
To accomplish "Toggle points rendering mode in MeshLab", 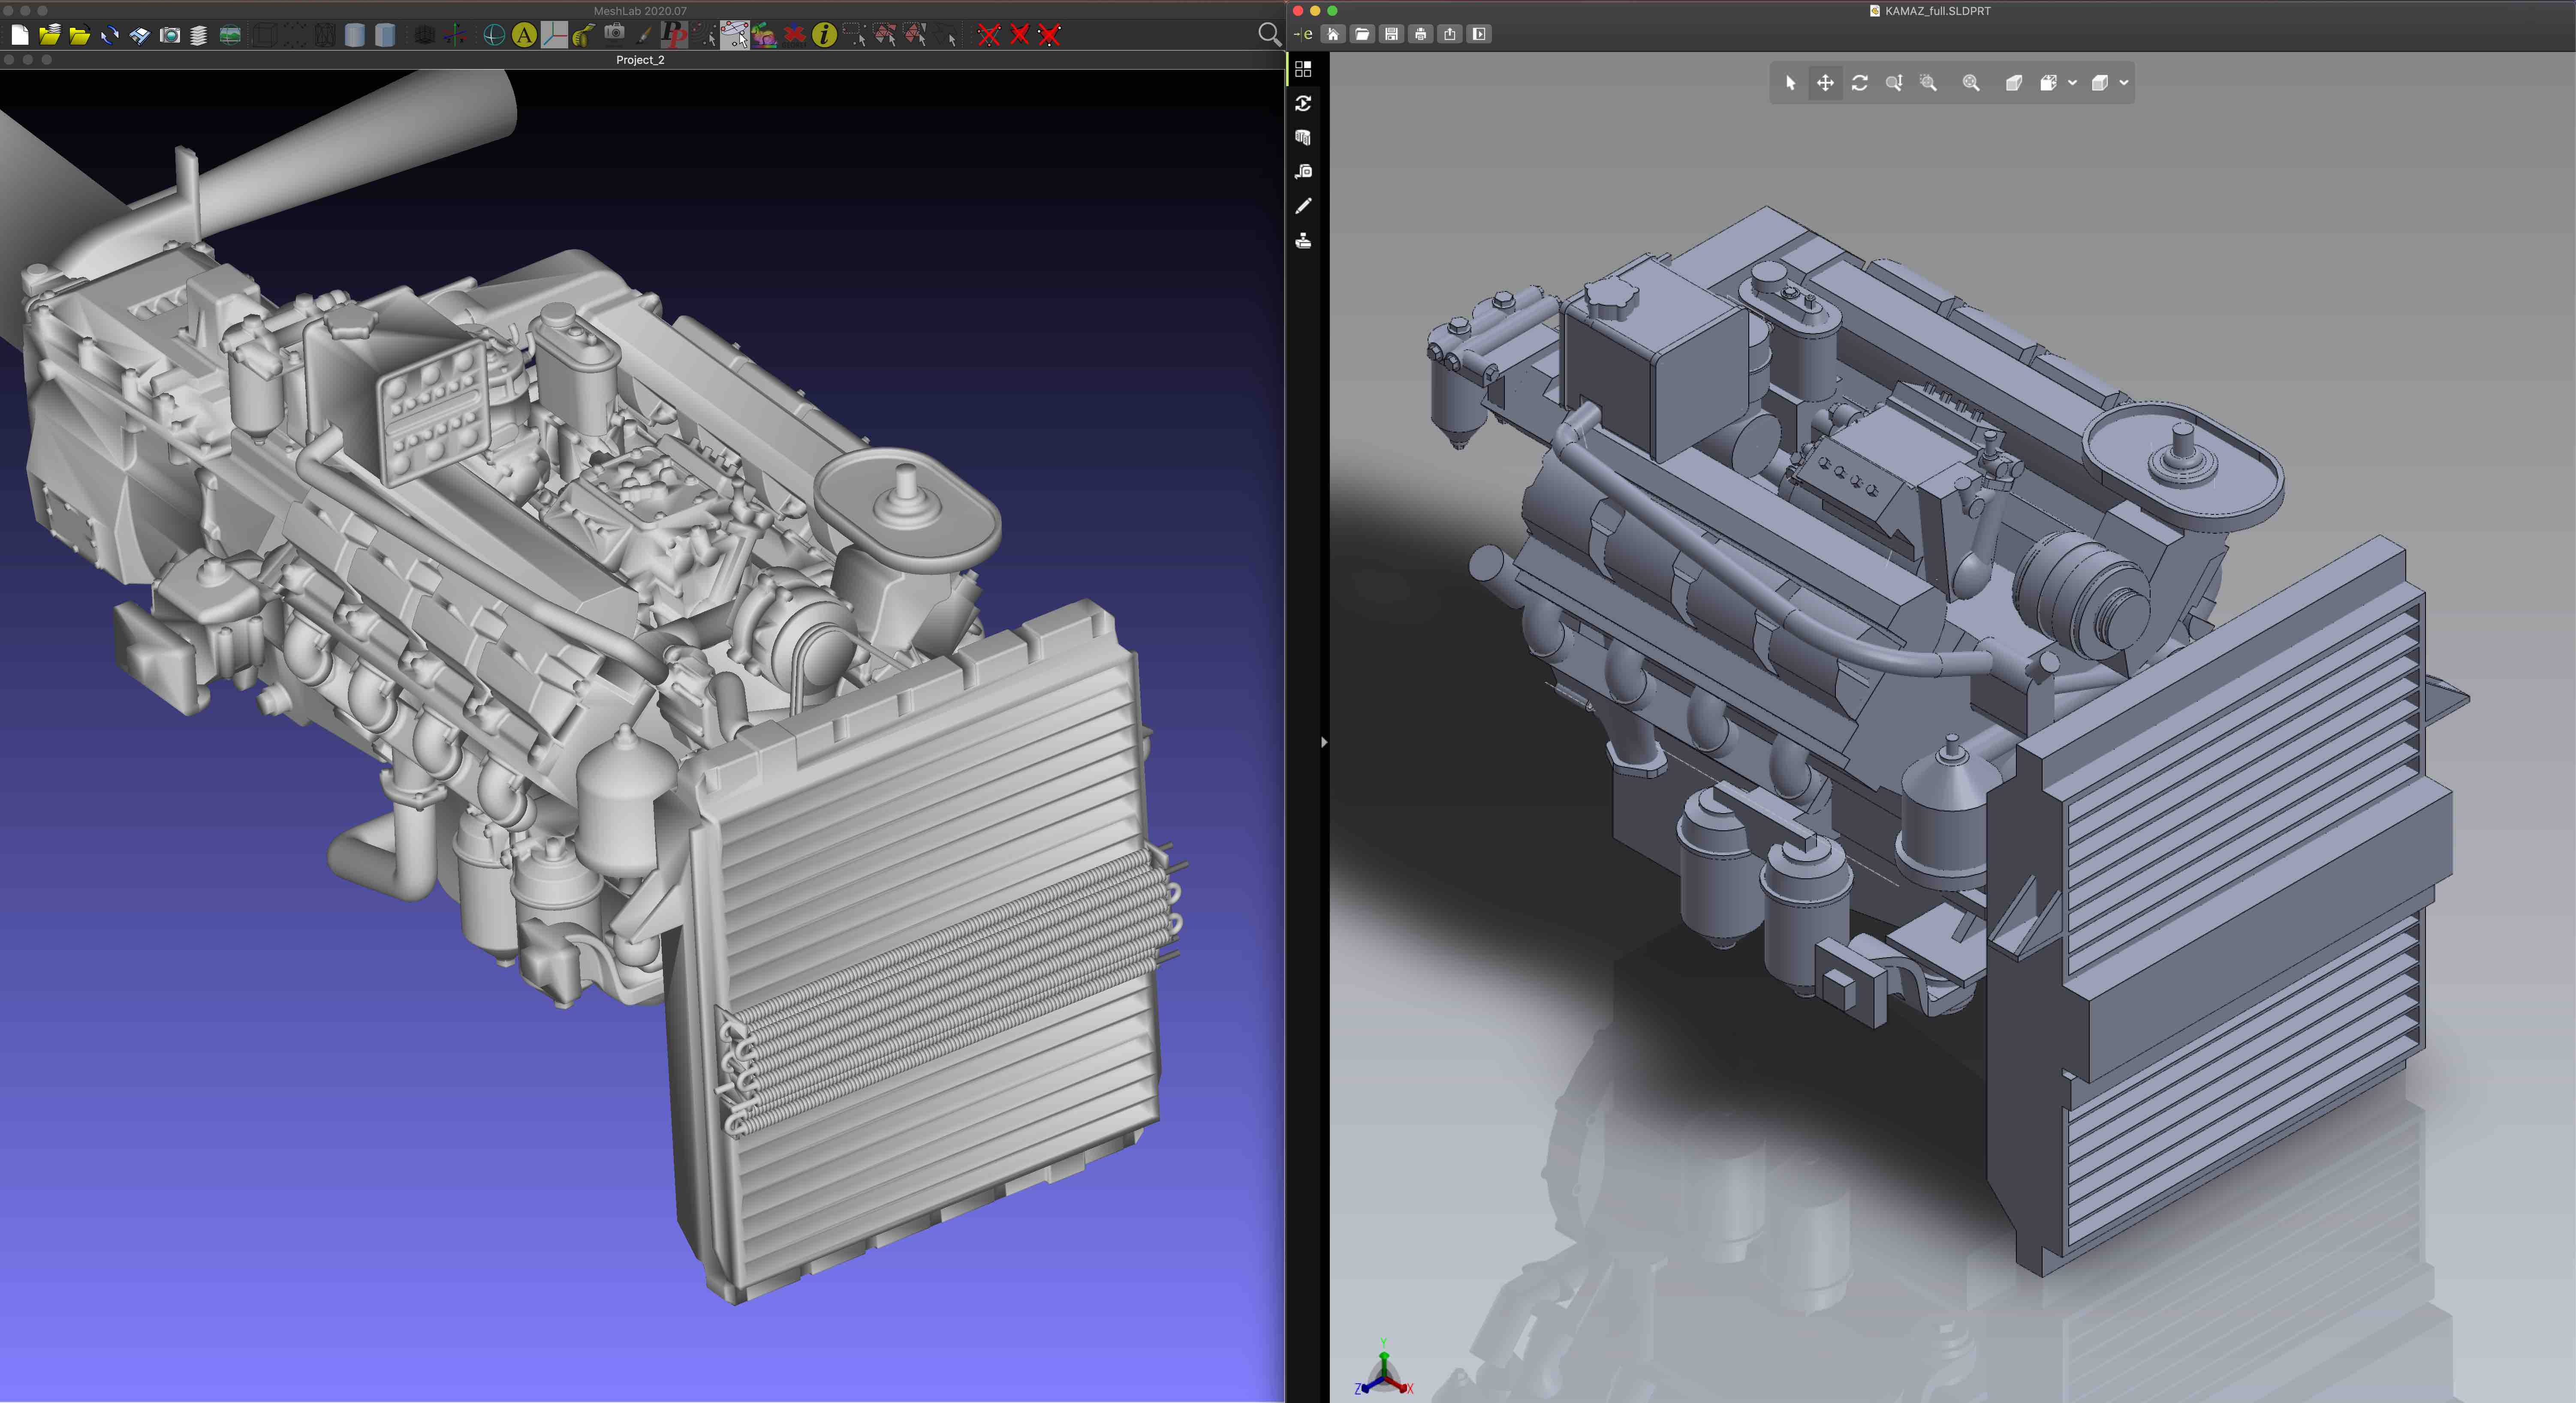I will click(x=295, y=35).
